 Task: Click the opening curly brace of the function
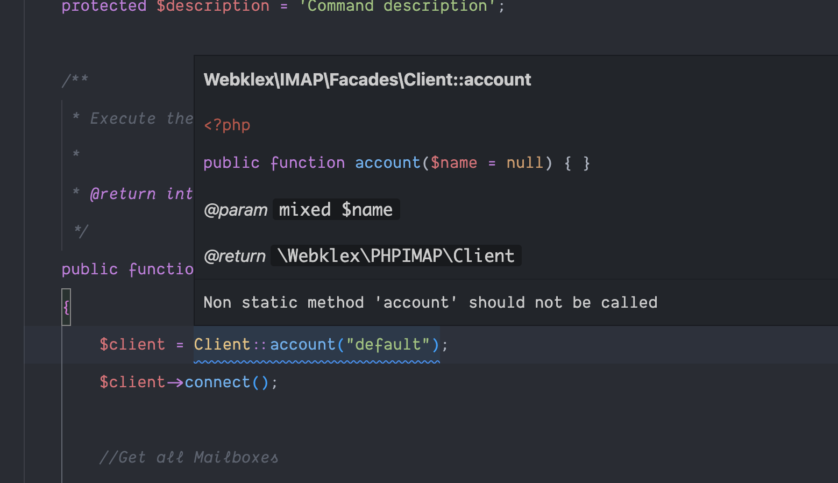(x=66, y=307)
